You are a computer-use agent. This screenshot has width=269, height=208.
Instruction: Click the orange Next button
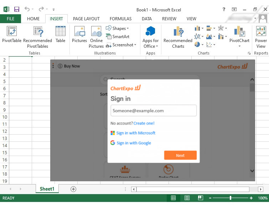coord(180,155)
